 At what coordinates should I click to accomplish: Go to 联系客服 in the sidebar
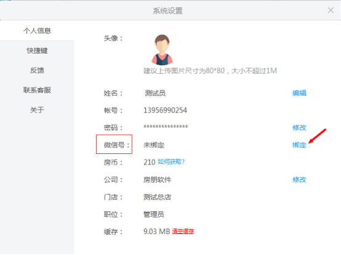click(x=37, y=90)
